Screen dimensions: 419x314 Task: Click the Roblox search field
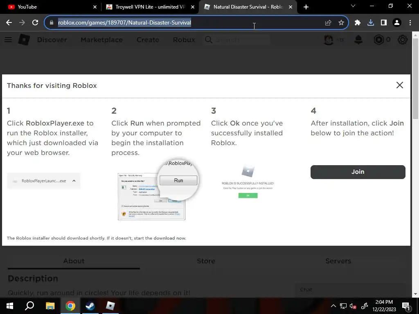237,40
